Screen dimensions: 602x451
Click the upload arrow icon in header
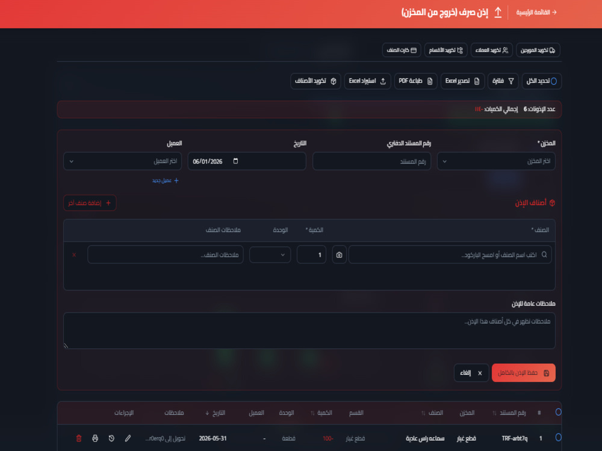[x=498, y=12]
